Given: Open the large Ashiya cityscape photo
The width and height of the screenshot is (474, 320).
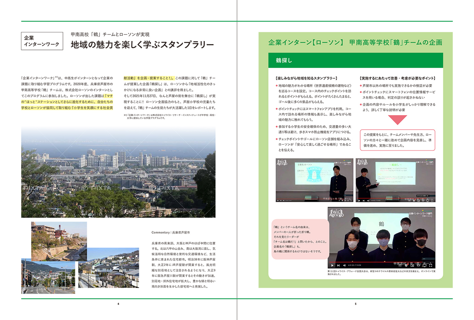Looking at the screenshot, I should [118, 172].
